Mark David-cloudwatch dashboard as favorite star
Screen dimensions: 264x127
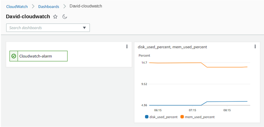55,17
